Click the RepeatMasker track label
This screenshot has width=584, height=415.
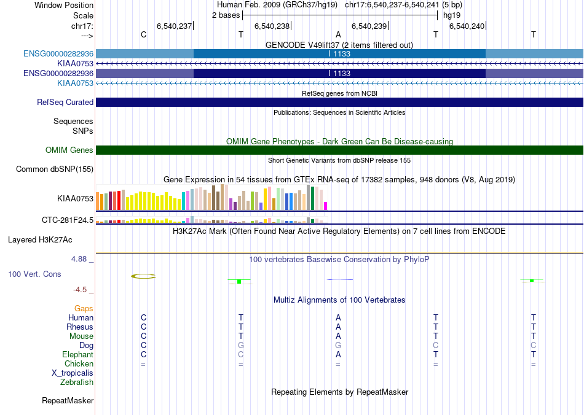pos(68,400)
